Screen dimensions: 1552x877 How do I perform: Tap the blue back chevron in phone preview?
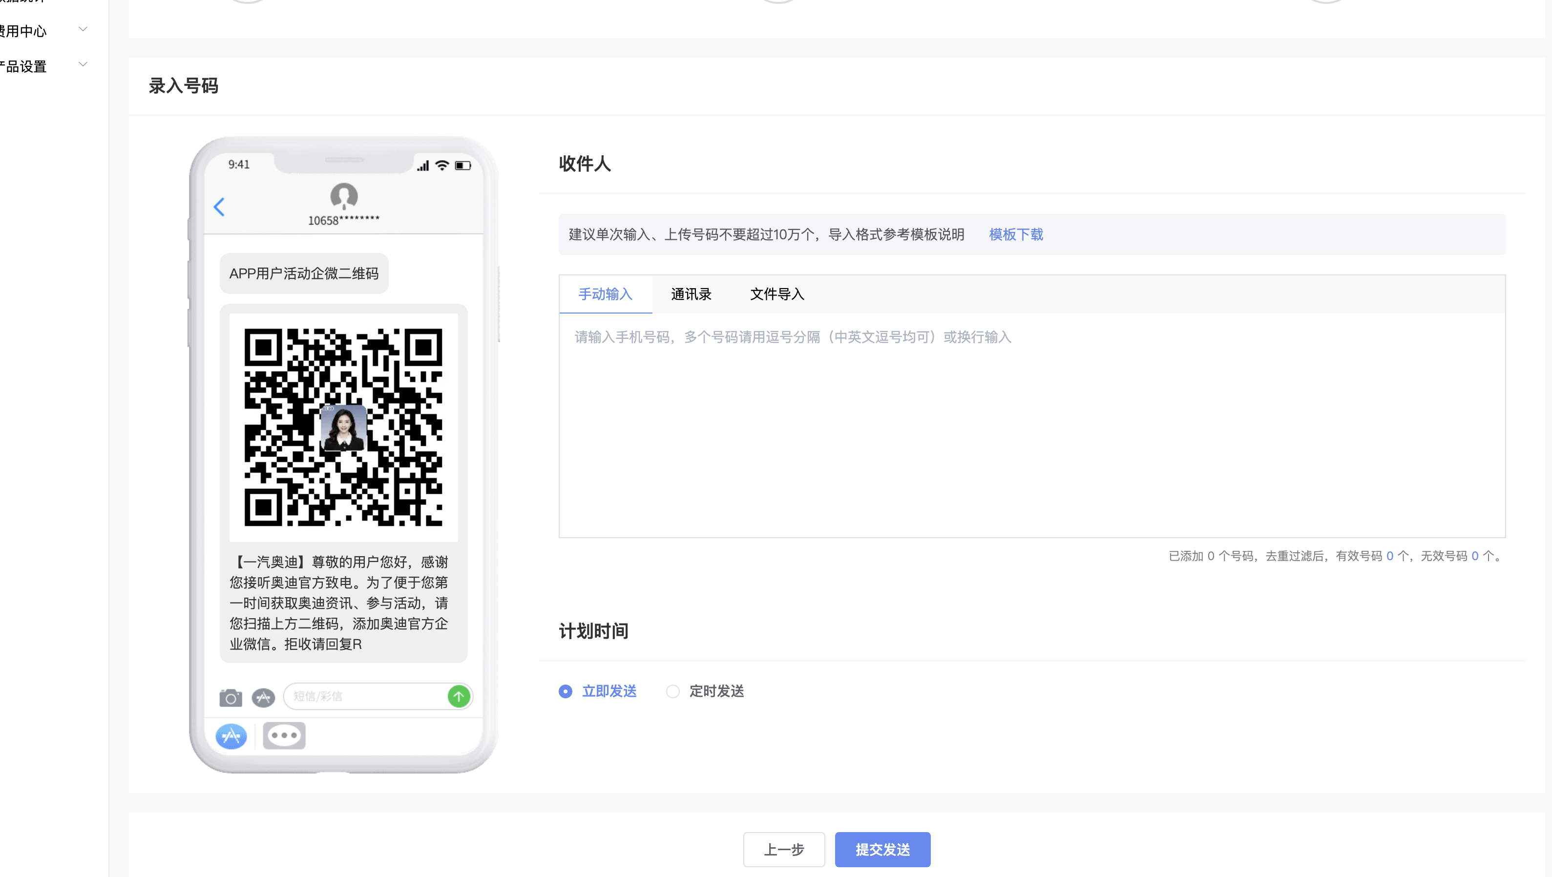[219, 207]
